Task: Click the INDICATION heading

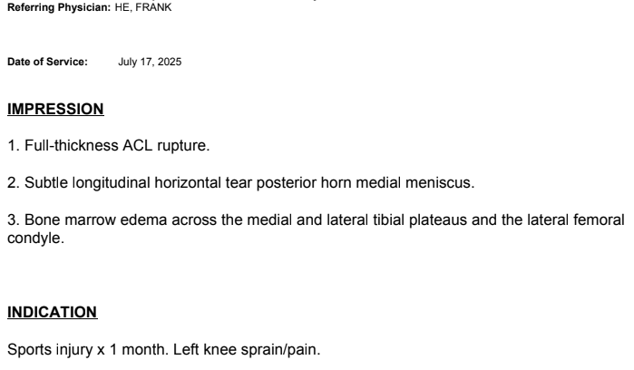Action: [x=53, y=312]
